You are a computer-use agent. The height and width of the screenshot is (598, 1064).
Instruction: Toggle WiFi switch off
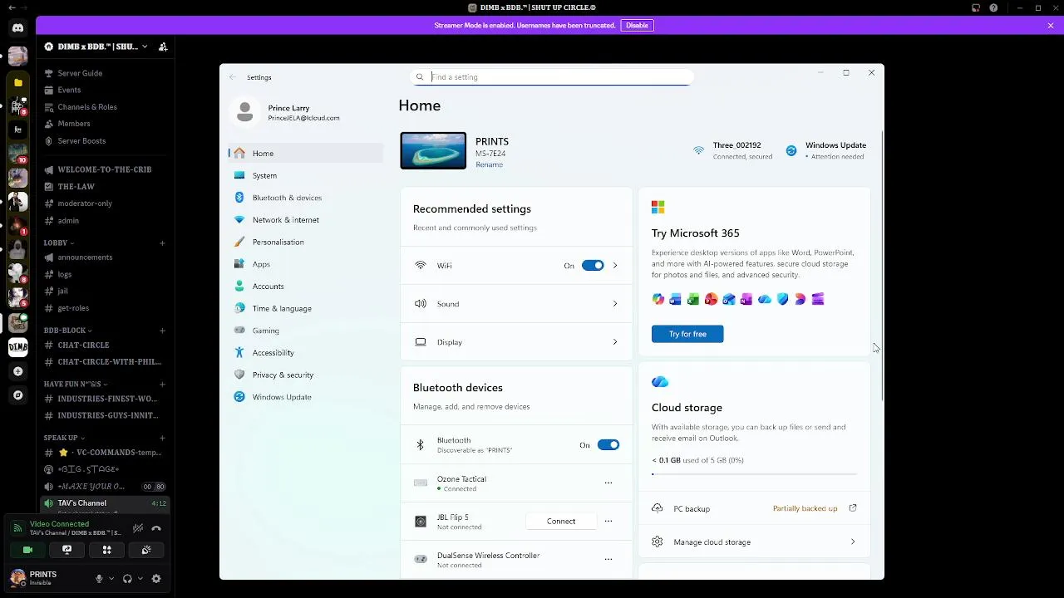(593, 265)
